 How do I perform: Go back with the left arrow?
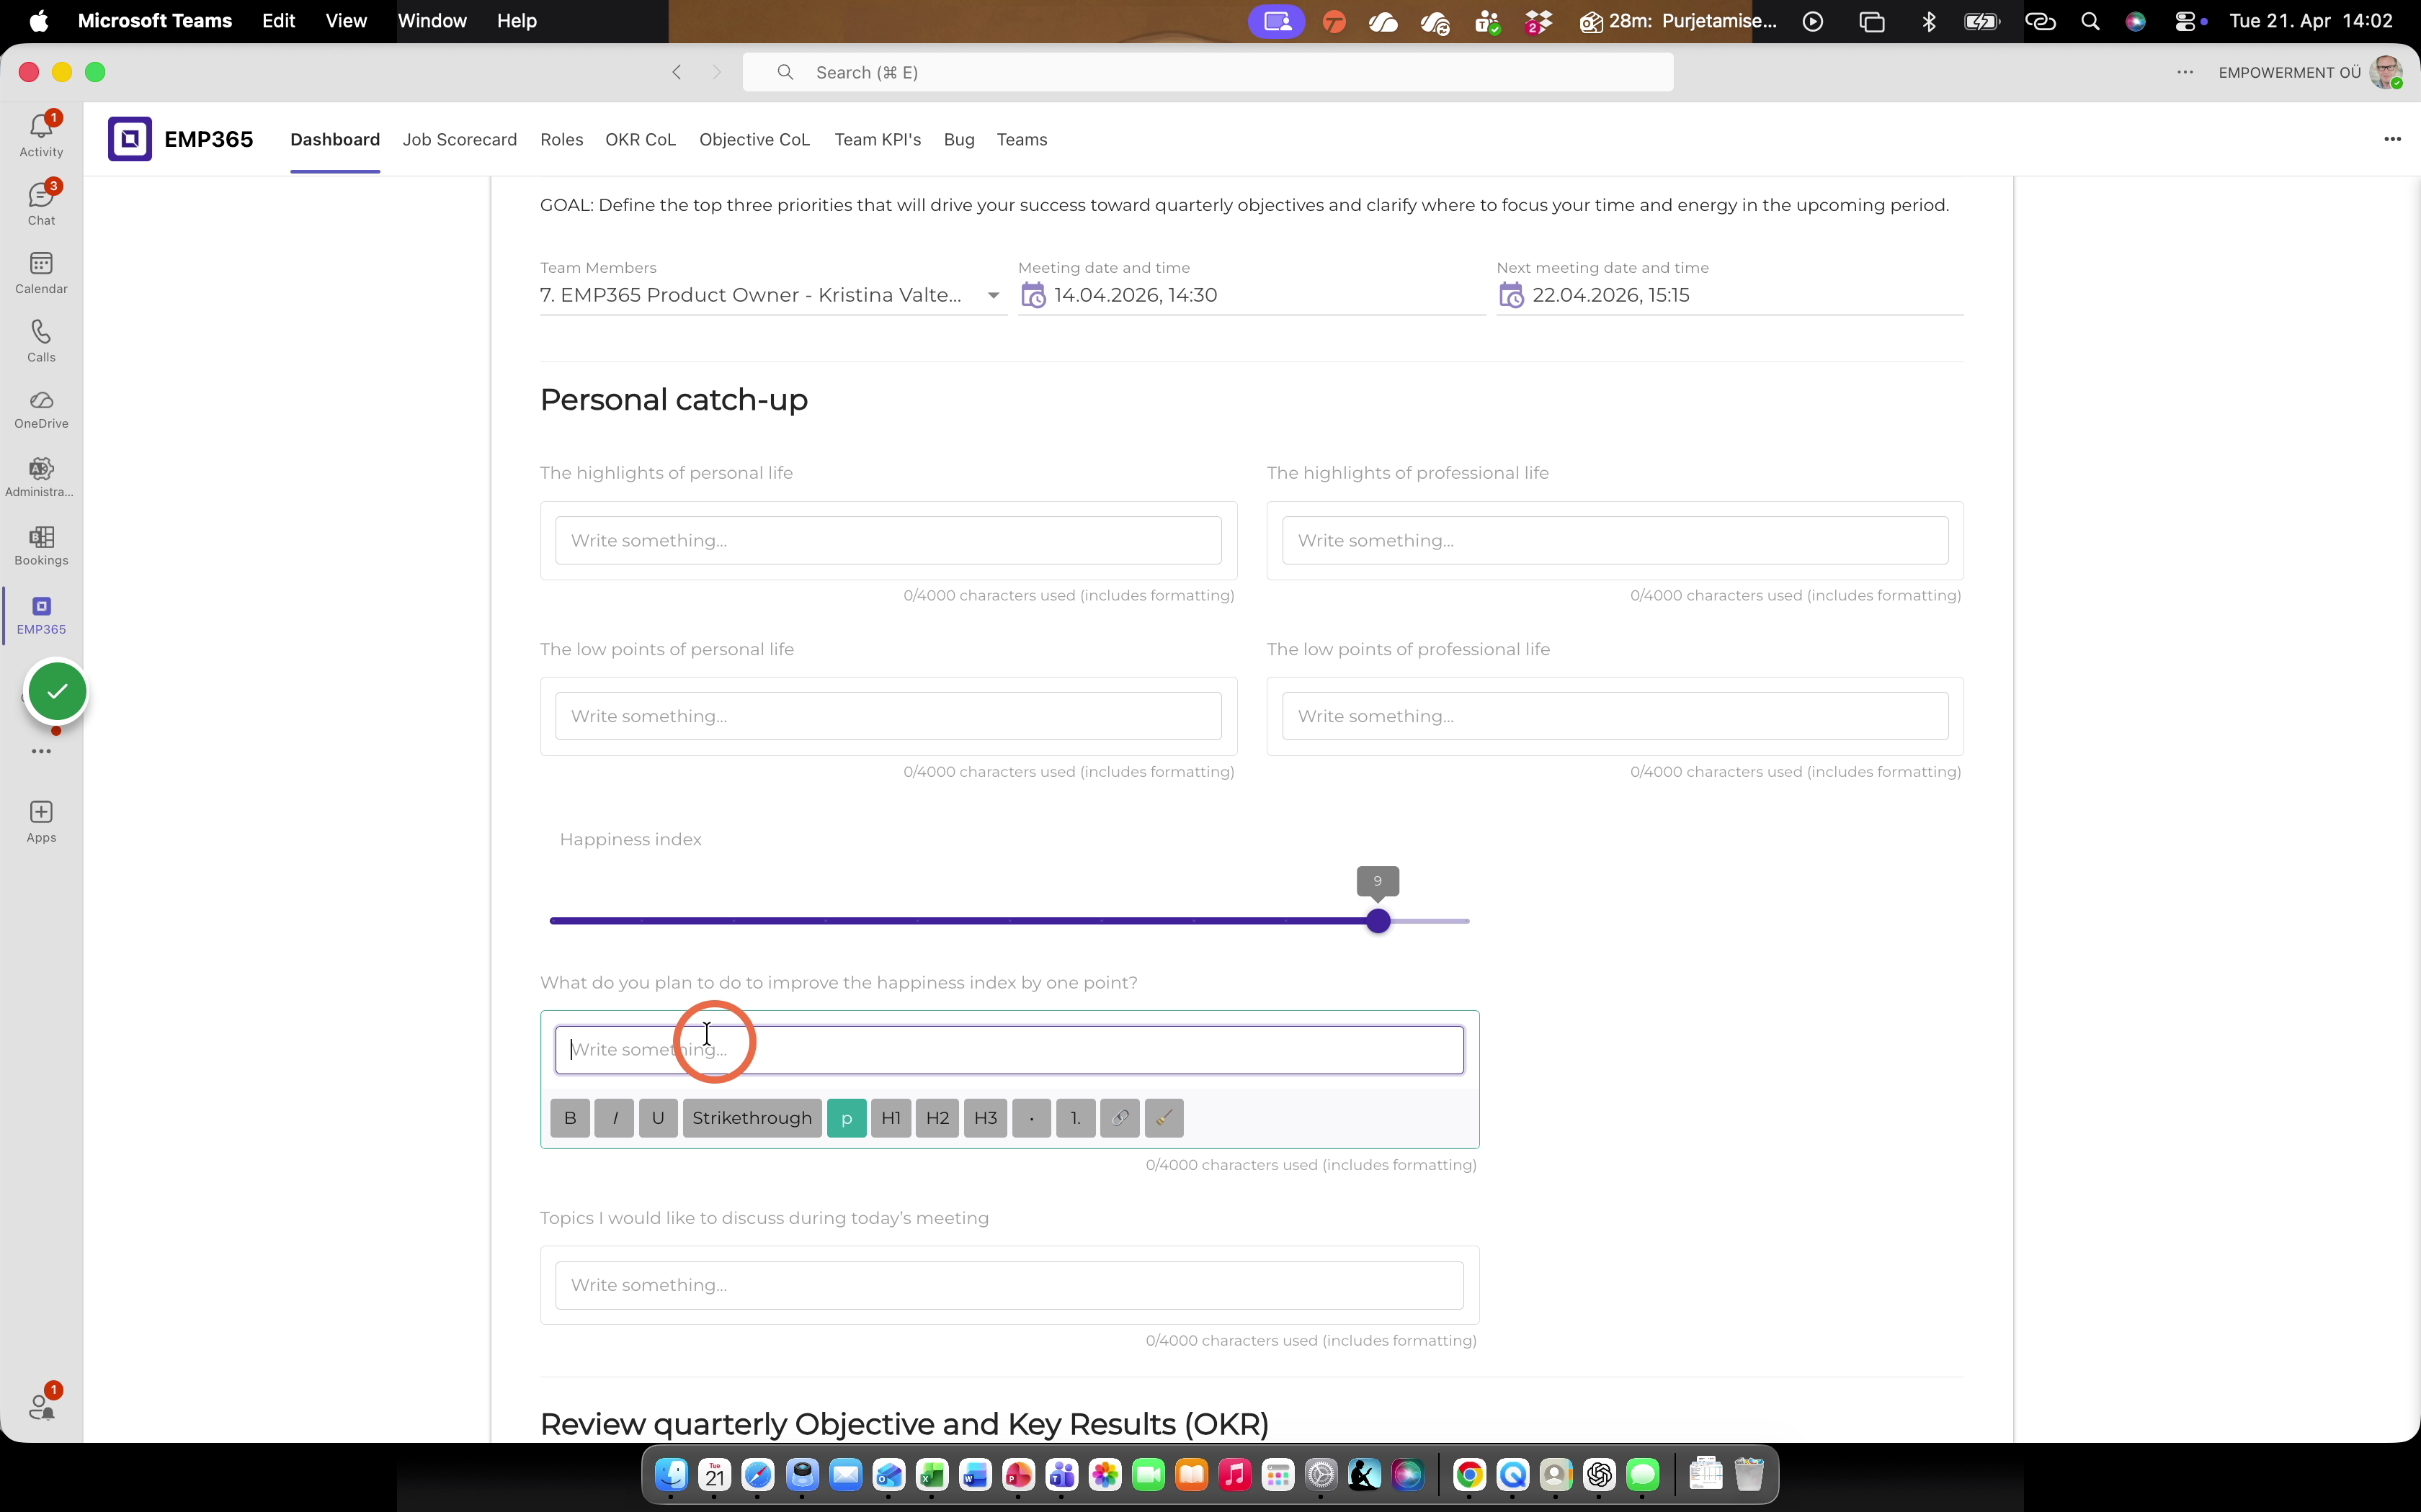tap(677, 72)
